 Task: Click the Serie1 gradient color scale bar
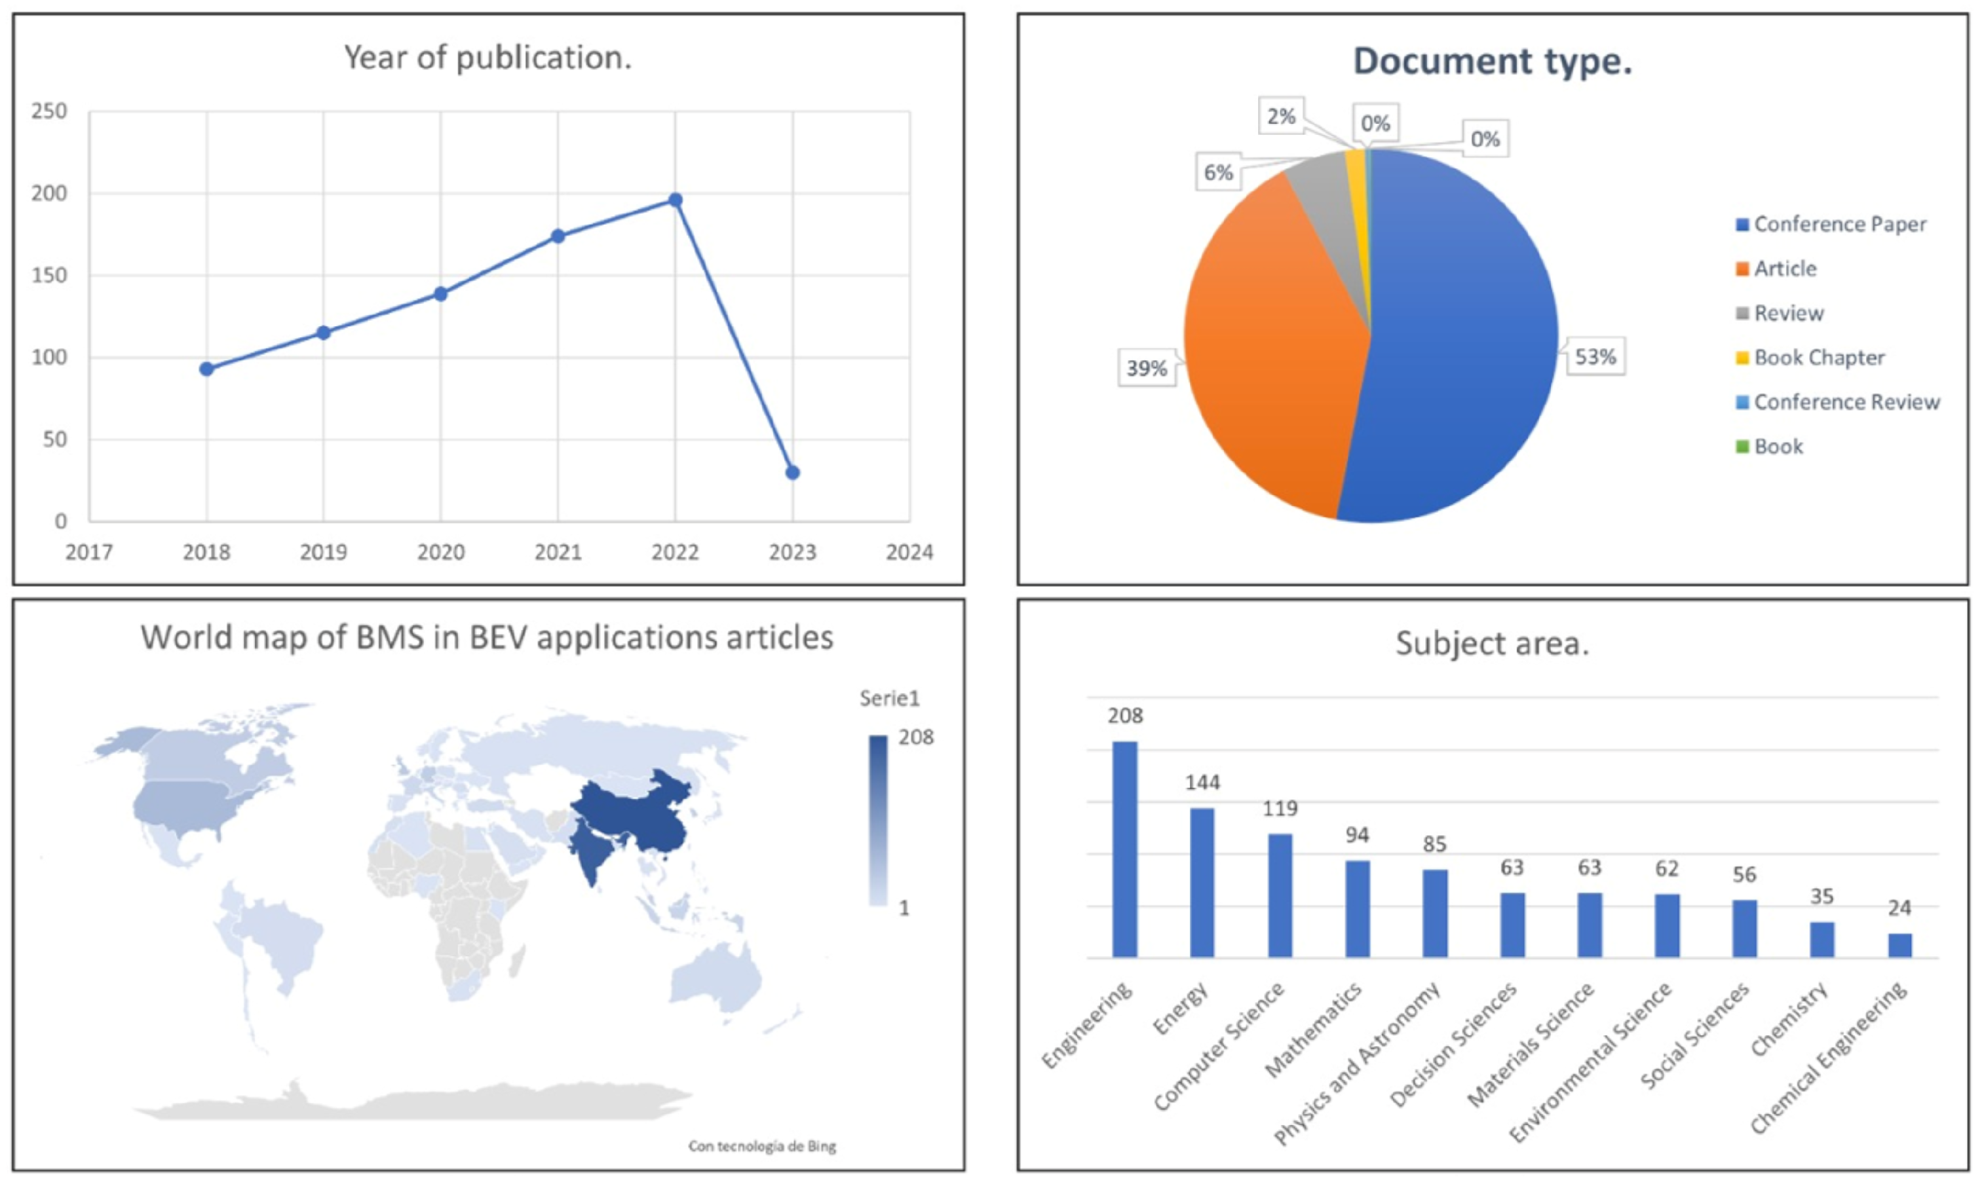coord(878,821)
